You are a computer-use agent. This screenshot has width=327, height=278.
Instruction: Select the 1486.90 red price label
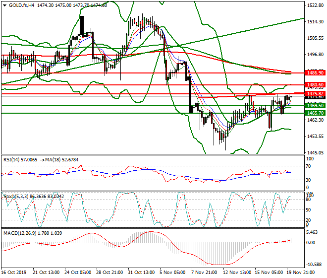click(x=315, y=73)
